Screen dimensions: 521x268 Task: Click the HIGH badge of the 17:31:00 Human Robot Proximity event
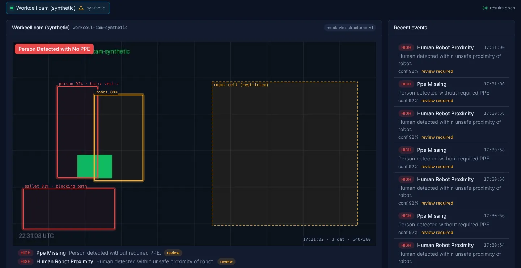(406, 47)
